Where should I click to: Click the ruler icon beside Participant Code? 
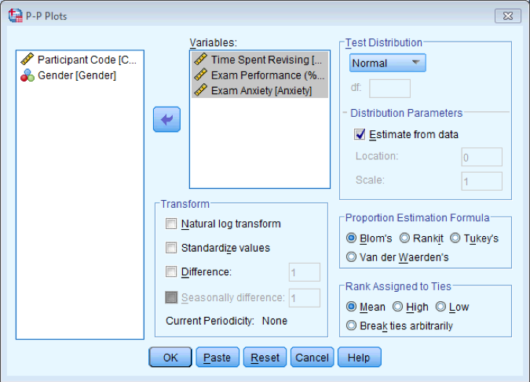[27, 60]
